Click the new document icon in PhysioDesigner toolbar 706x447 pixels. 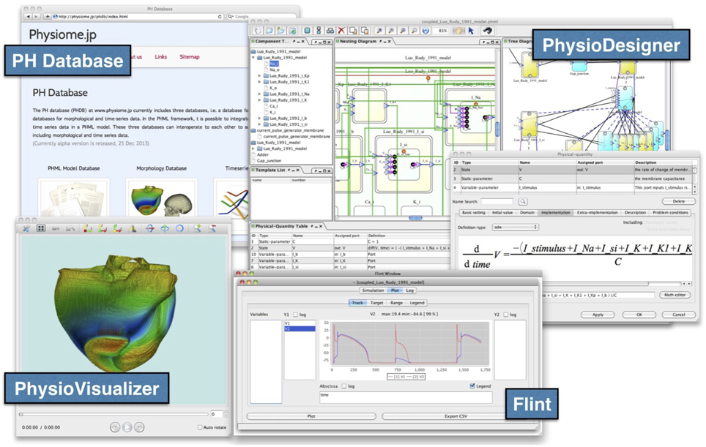(258, 31)
